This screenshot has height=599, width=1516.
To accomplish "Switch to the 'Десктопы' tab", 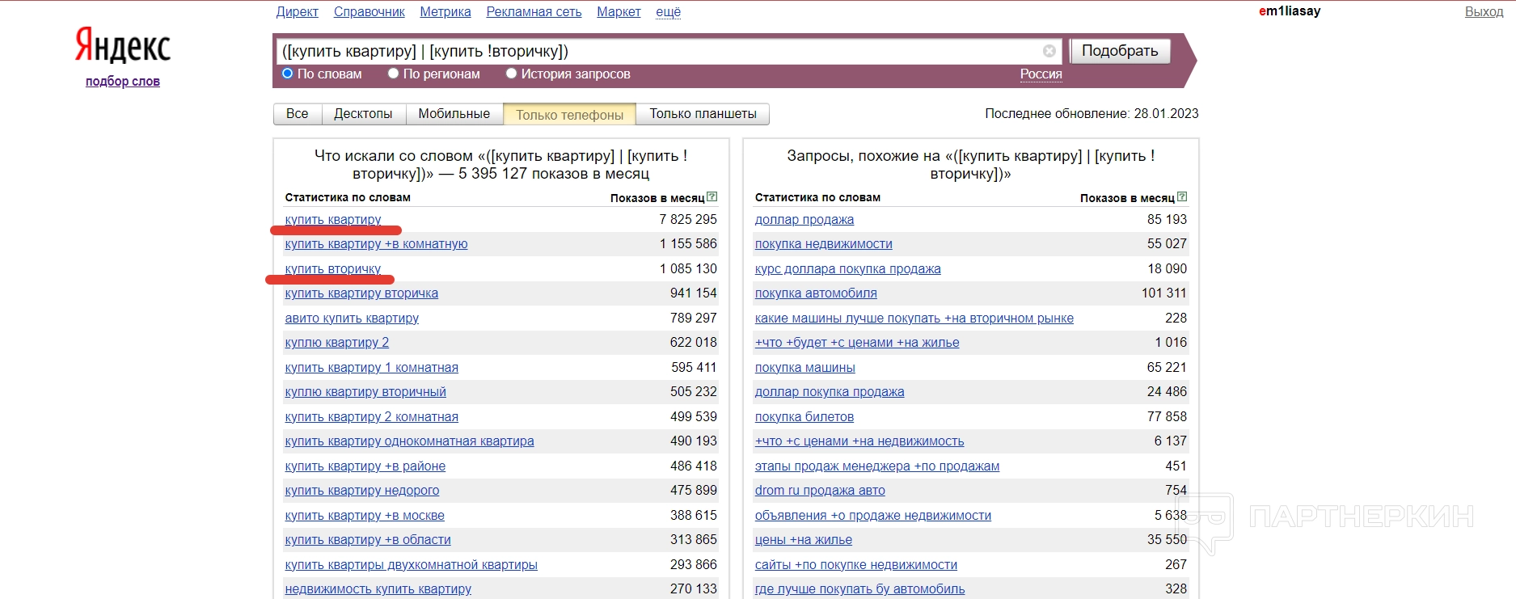I will coord(363,114).
